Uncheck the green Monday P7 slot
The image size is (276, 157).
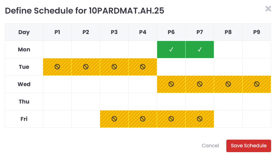[x=200, y=50]
